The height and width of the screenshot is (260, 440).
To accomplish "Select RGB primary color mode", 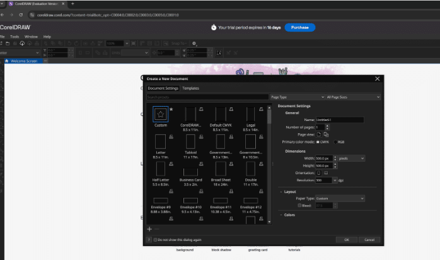I will point(335,142).
